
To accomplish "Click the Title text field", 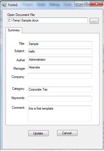I will [x=60, y=44].
